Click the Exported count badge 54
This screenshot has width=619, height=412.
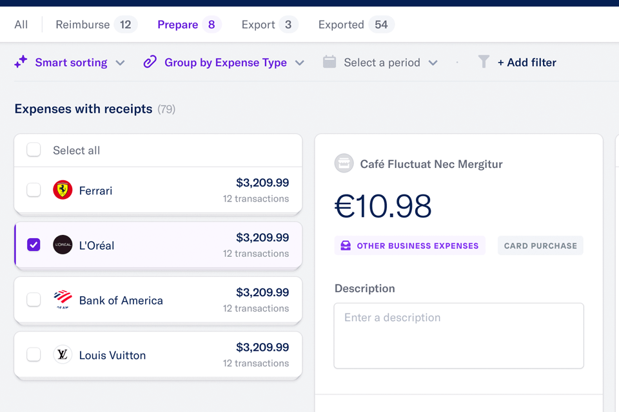point(381,24)
